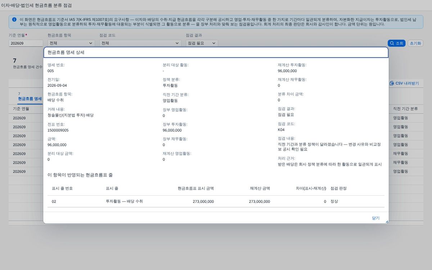Click the magnifier icon on the 조회 button
The width and height of the screenshot is (432, 270).
392,43
